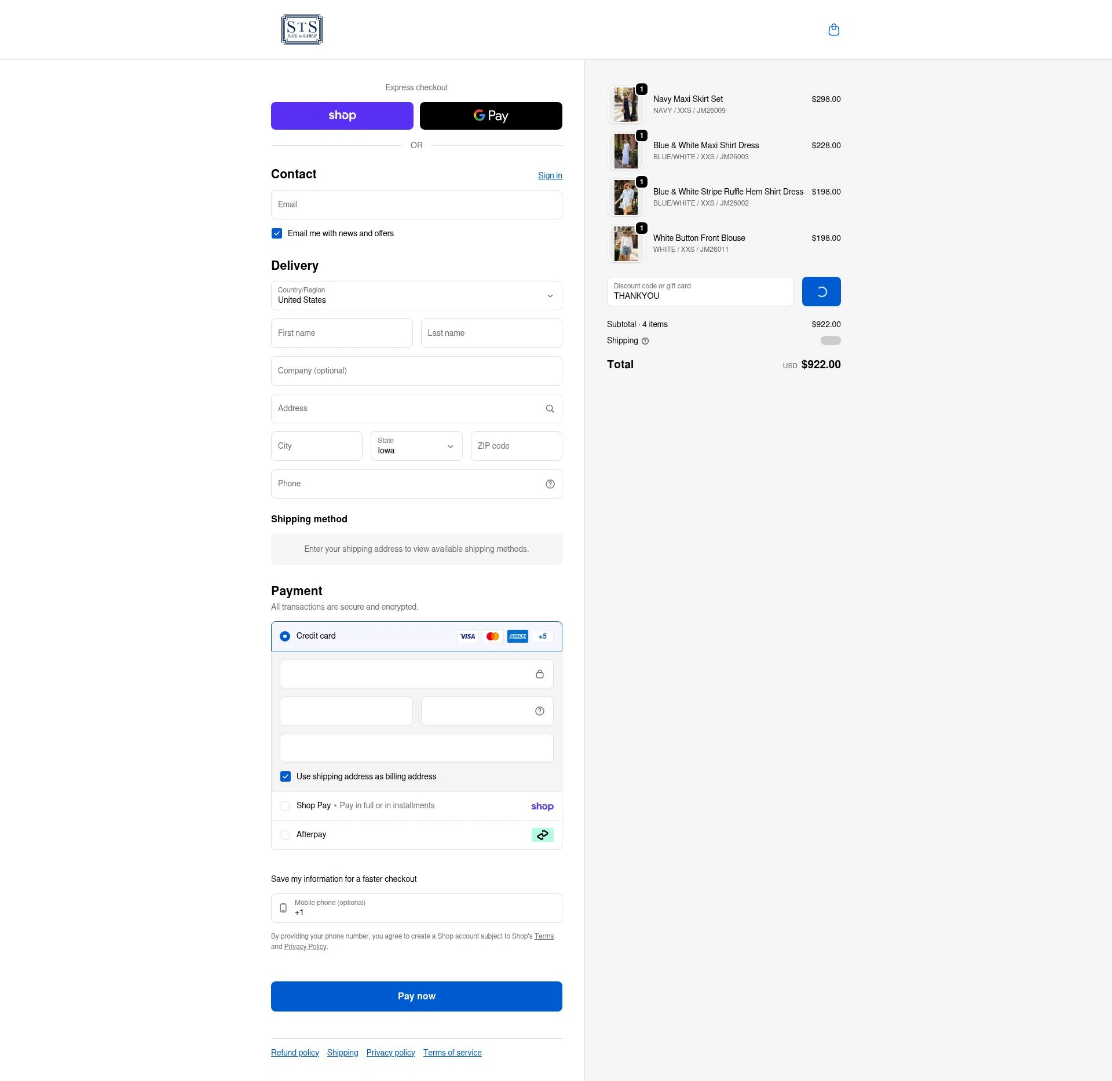Open the Refund policy link
This screenshot has height=1081, width=1112.
[294, 1053]
